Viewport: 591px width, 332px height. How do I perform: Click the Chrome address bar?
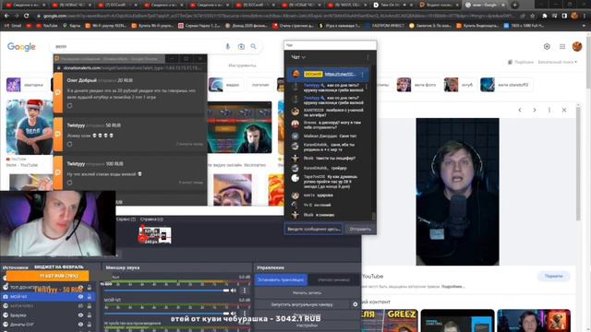[277, 16]
